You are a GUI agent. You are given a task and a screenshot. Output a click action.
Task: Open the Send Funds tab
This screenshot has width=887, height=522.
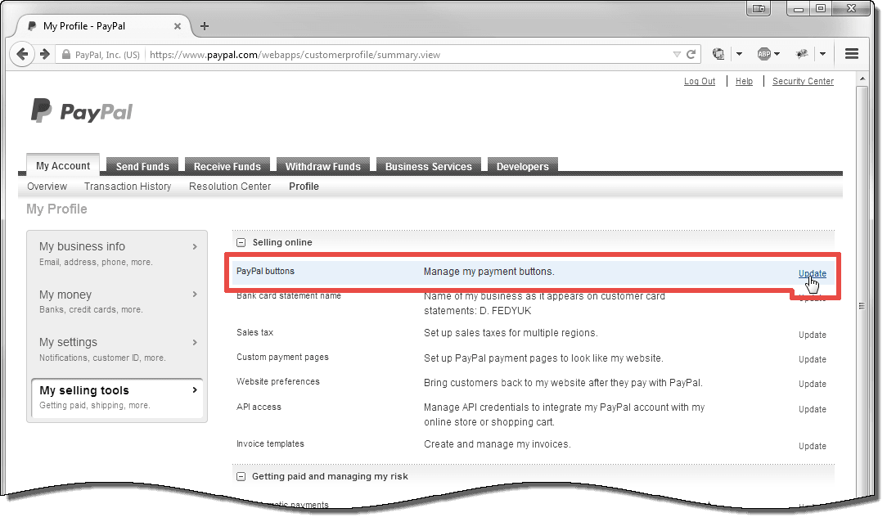[142, 166]
